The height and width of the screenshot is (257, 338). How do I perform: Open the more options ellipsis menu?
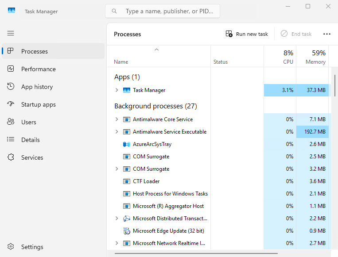point(327,34)
